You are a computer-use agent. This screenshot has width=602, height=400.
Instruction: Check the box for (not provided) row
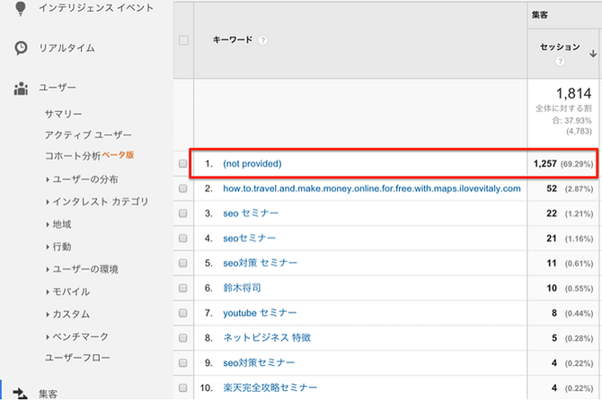tap(184, 164)
